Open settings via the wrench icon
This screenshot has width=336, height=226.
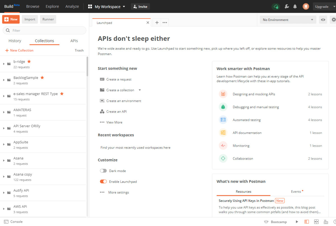(286, 7)
